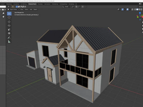Switch to the Animation workspace tab

point(47,4)
